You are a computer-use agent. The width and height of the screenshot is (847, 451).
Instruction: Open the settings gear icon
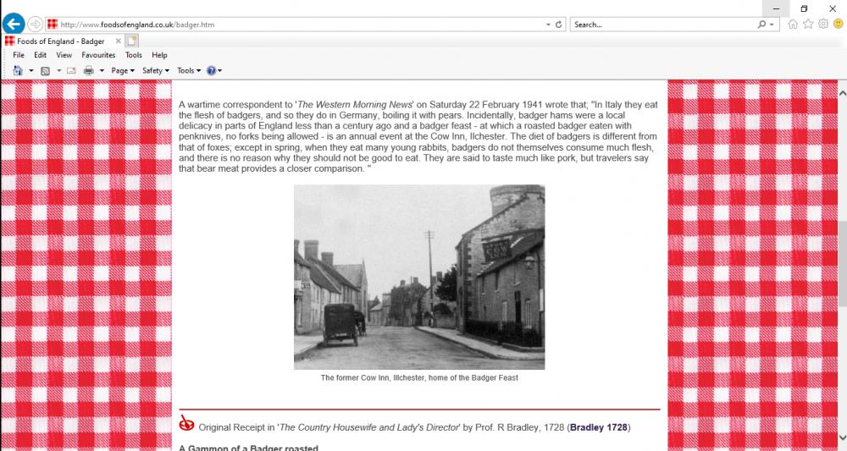823,24
